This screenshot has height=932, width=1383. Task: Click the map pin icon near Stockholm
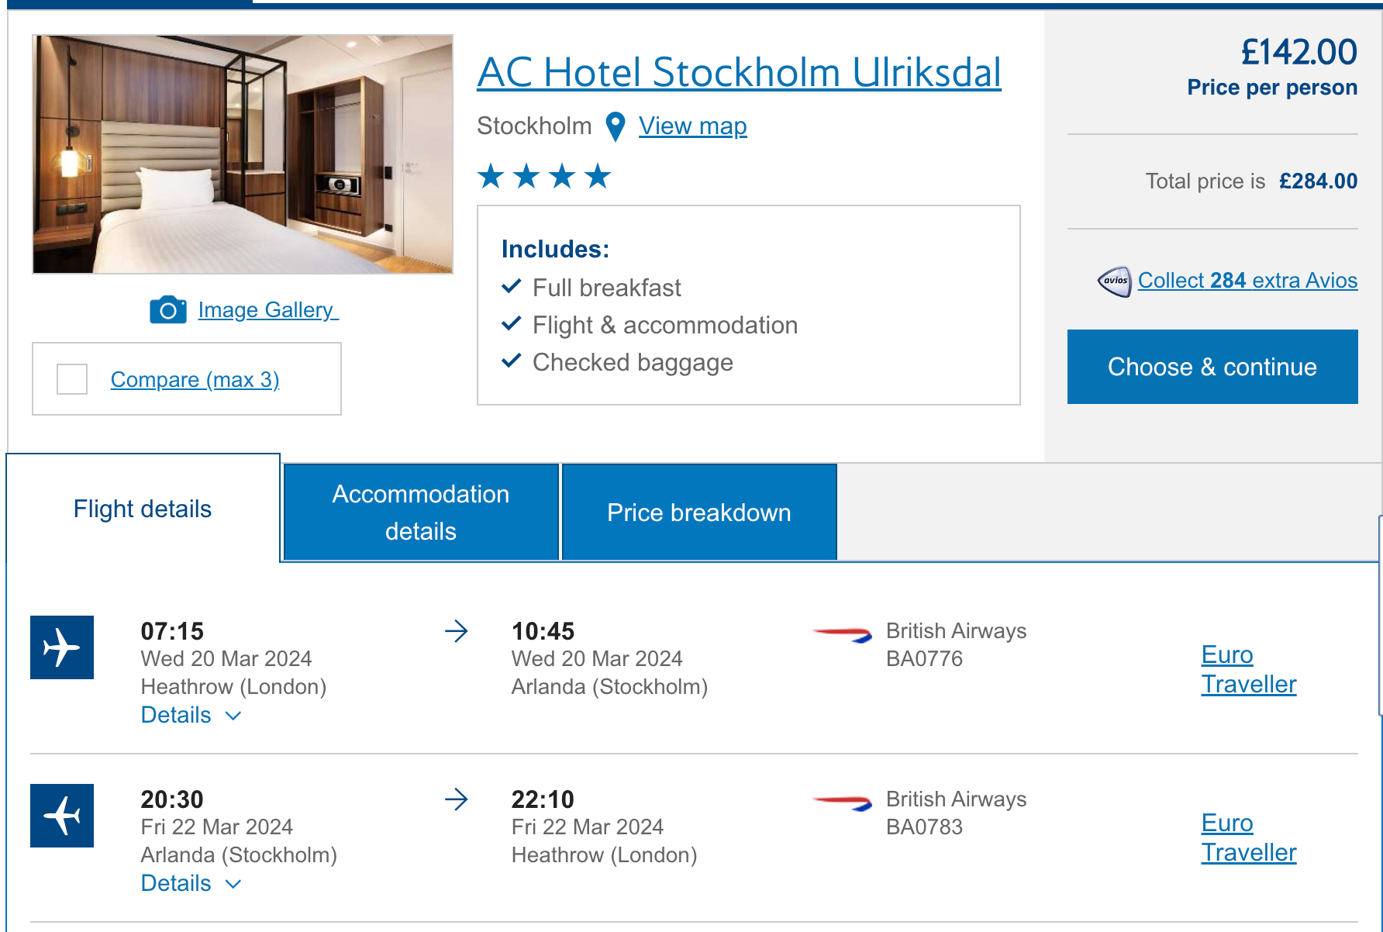point(616,126)
